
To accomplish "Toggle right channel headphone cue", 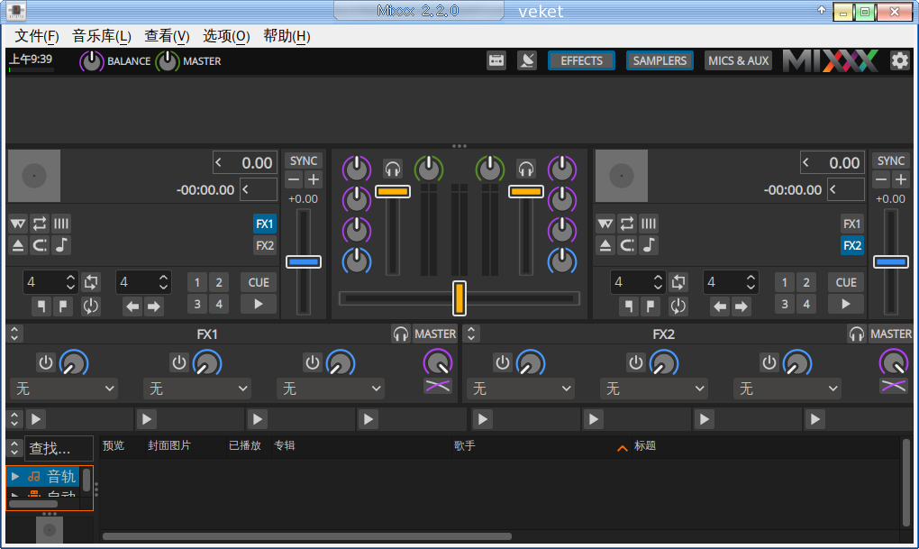I will (x=526, y=169).
